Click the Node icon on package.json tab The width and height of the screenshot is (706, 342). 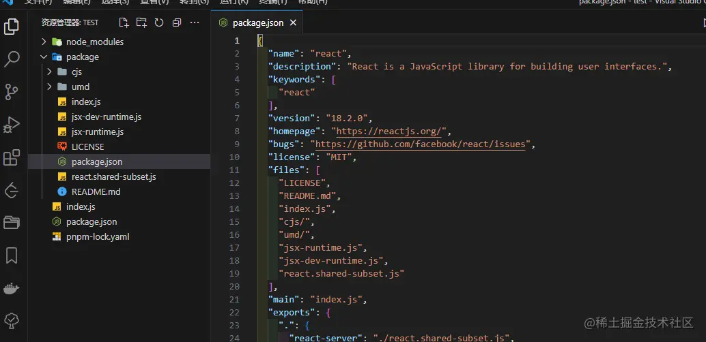pos(223,23)
